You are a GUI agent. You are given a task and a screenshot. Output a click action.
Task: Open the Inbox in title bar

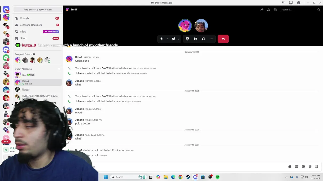(x=291, y=3)
